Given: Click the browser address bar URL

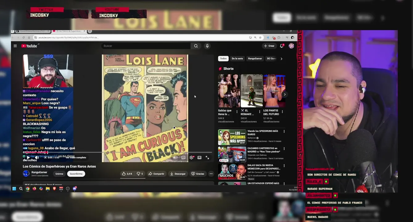Looking at the screenshot, I should tap(68, 38).
